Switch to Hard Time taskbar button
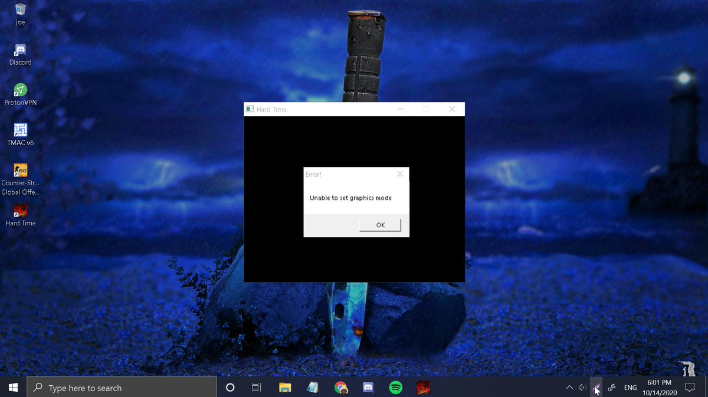The height and width of the screenshot is (397, 708). [x=424, y=388]
